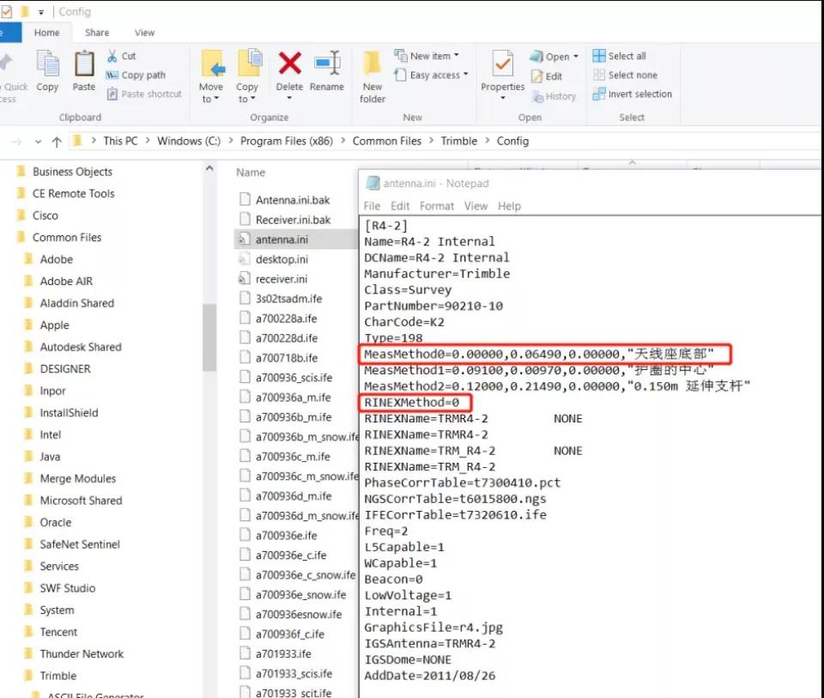Click the navigation pane vertical scrollbar
824x698 pixels.
(x=209, y=337)
